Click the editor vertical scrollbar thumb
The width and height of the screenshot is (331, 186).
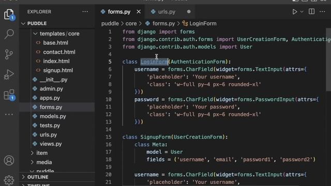click(328, 59)
